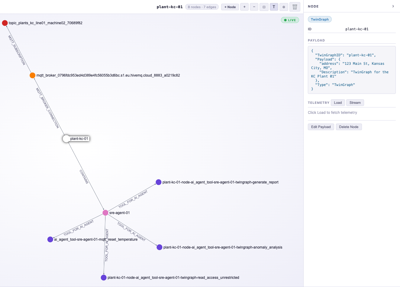Image resolution: width=400 pixels, height=287 pixels.
Task: Click the TwinGraph type chip
Action: (x=320, y=19)
